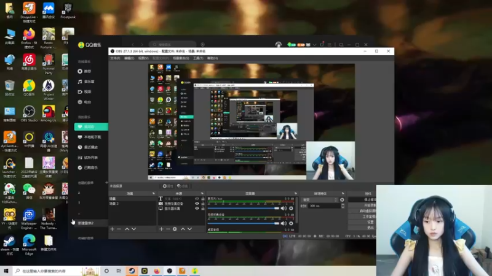Viewport: 492px width, 276px height.
Task: Select 我喜欢 in QQ音乐 sidebar
Action: [x=91, y=127]
